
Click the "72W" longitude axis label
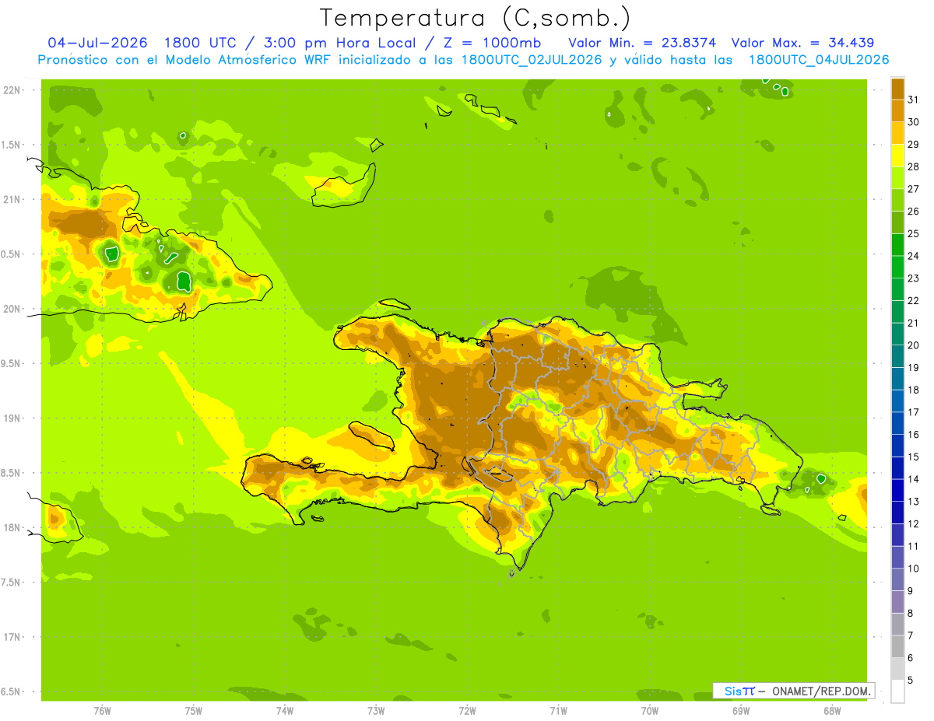[x=467, y=711]
